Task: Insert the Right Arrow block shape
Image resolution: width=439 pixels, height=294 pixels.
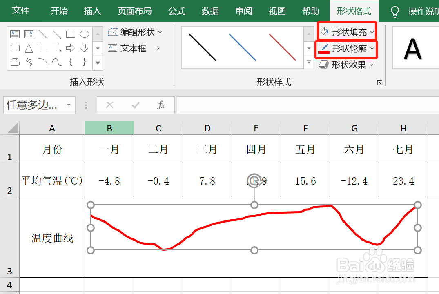Action: [71, 48]
